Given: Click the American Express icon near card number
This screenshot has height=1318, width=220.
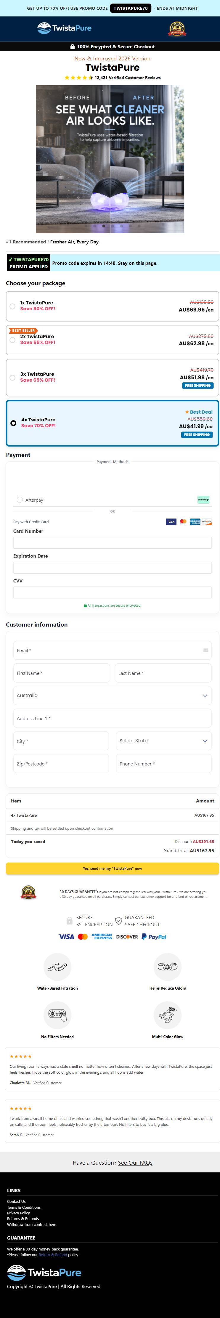Looking at the screenshot, I should point(195,522).
